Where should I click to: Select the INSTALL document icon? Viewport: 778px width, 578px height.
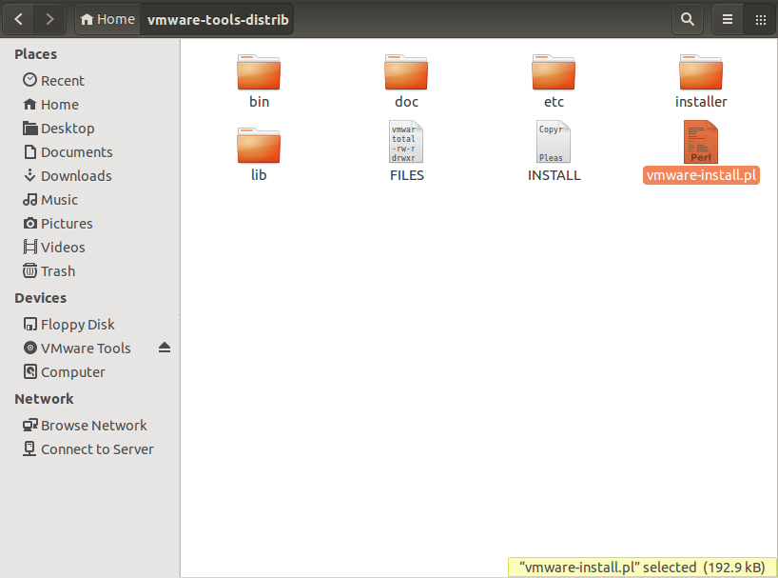(554, 142)
